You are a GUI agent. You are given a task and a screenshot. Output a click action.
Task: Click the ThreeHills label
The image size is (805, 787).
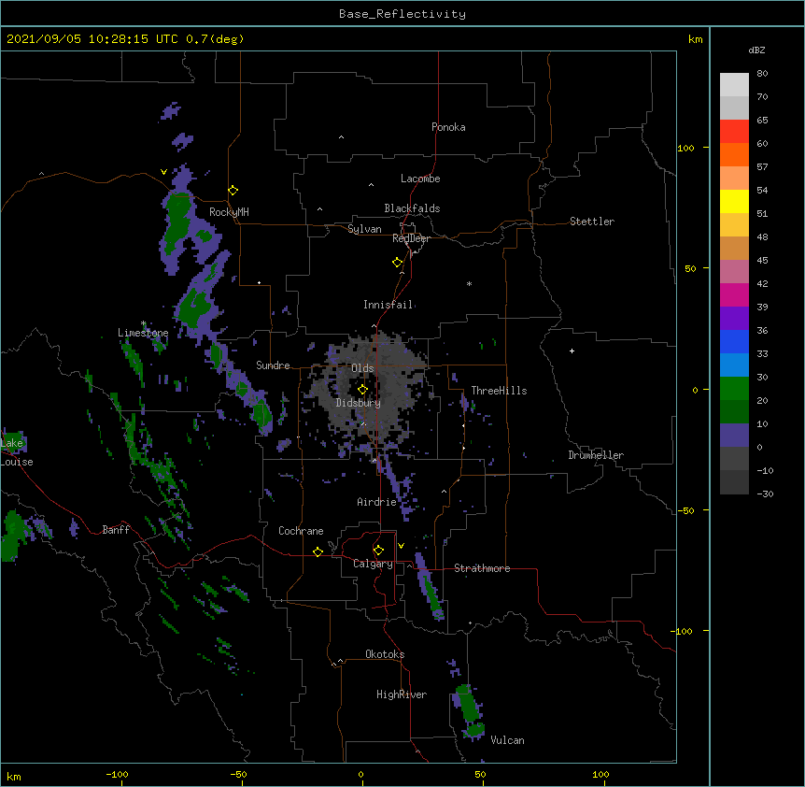(x=499, y=391)
